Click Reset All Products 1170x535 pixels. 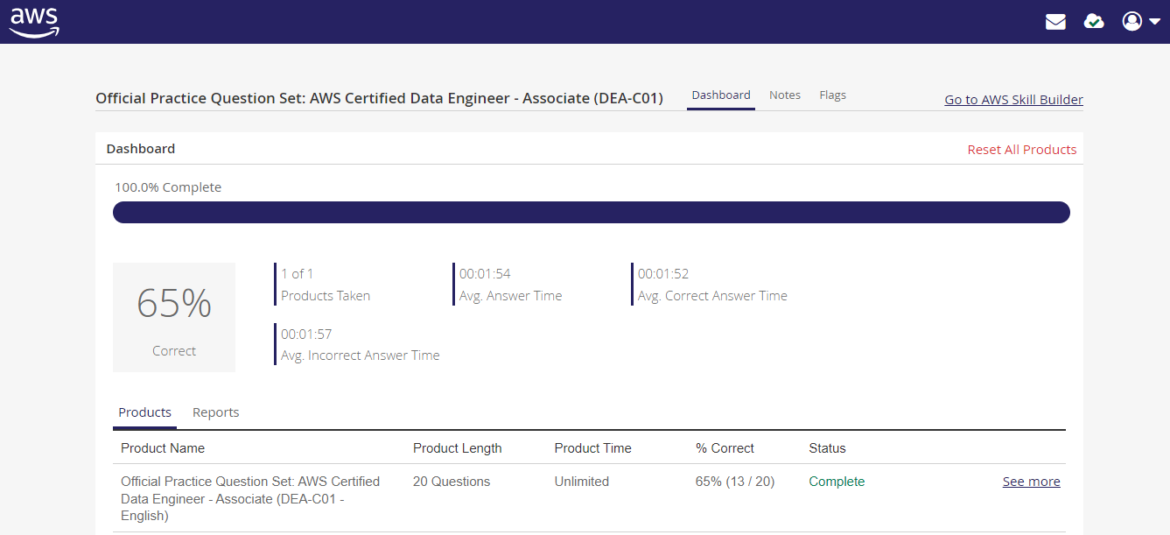[1021, 150]
